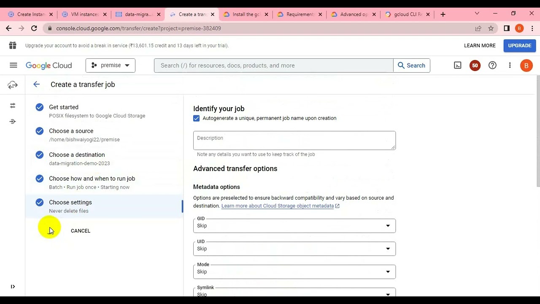Image resolution: width=540 pixels, height=304 pixels.
Task: Open the Google Cloud navigation hamburger menu
Action: [x=13, y=65]
